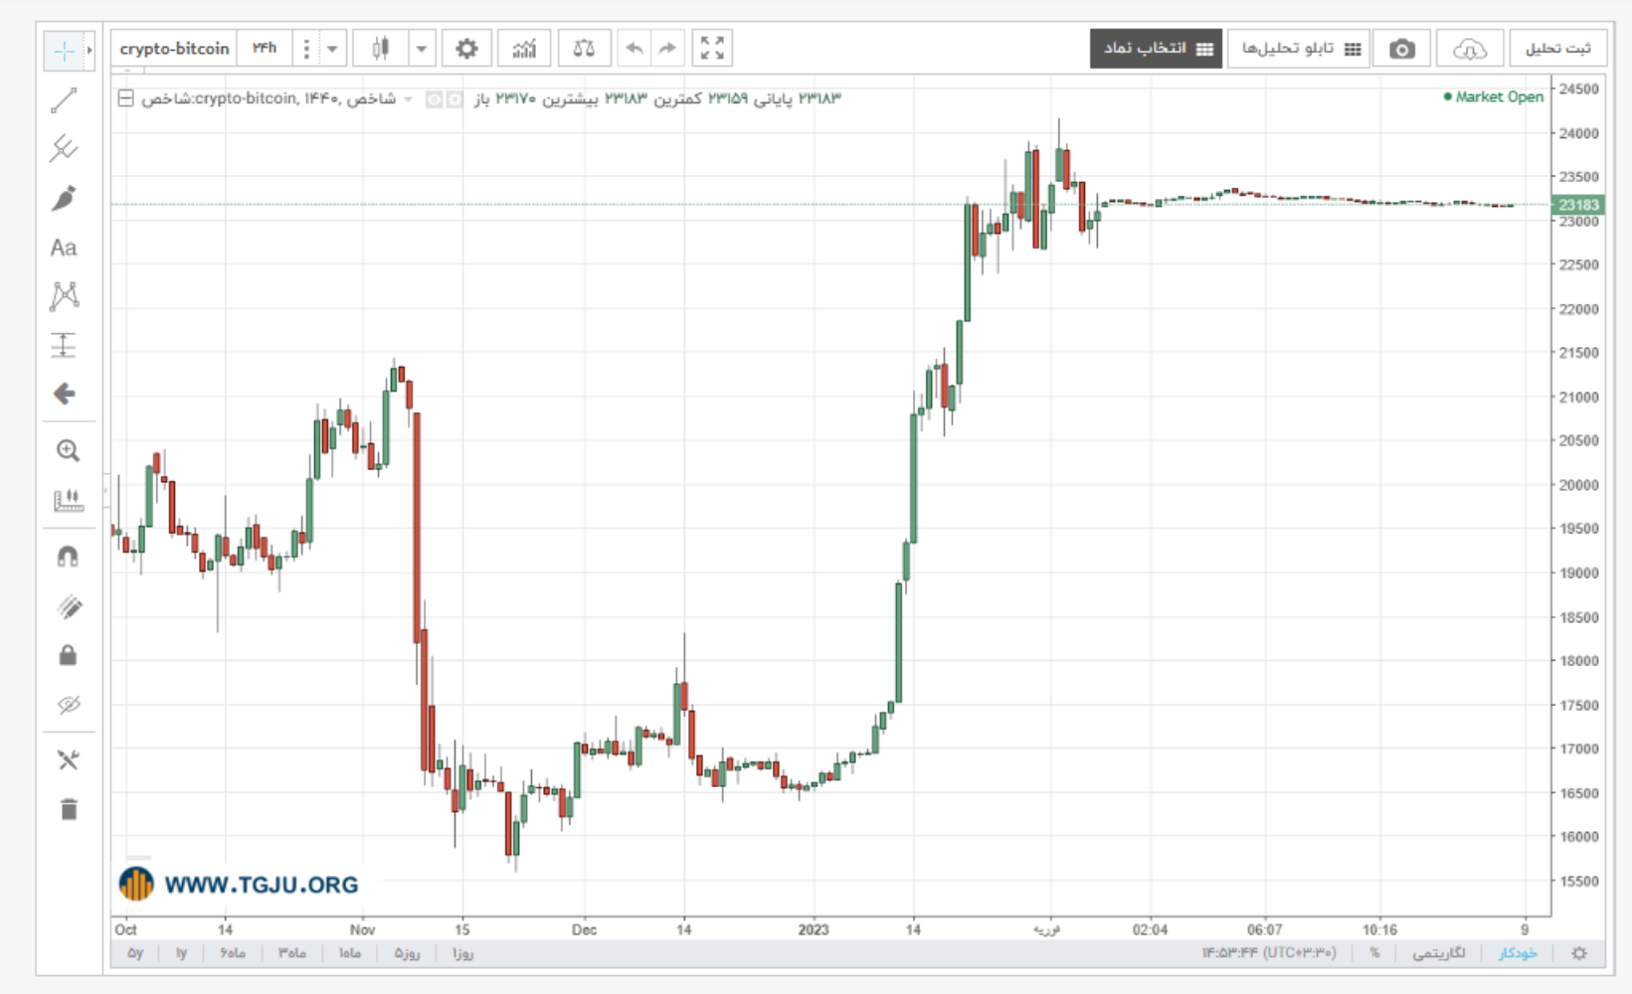Open تابلو تحلیل‌ها panel
This screenshot has width=1632, height=994.
(1299, 49)
